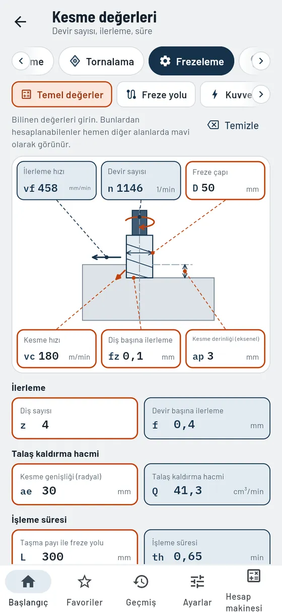Edit Freze çapı D field
Screen dimensions: 282x612
click(x=225, y=181)
